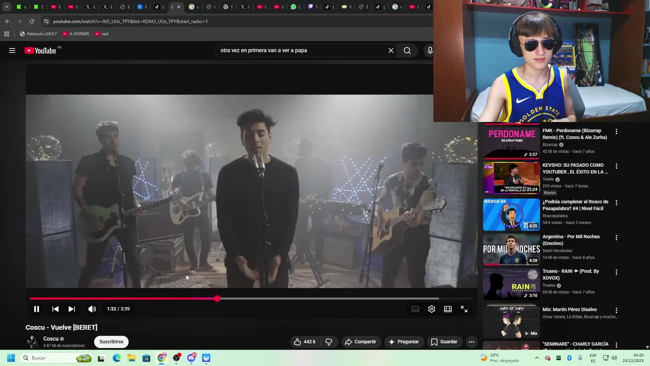Show hidden system tray icons chevron
The width and height of the screenshot is (650, 366).
(537, 358)
